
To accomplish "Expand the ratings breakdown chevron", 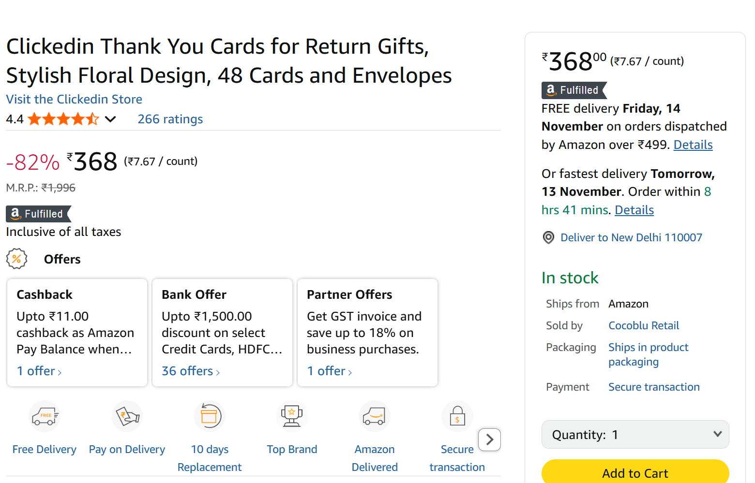I will click(110, 119).
